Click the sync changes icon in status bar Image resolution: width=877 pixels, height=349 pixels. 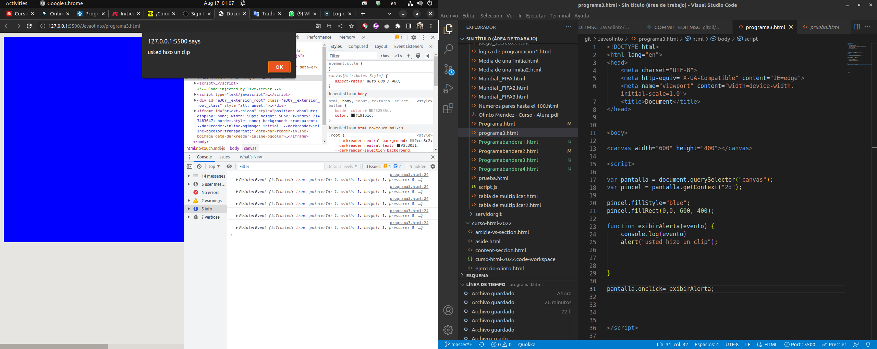tap(482, 345)
